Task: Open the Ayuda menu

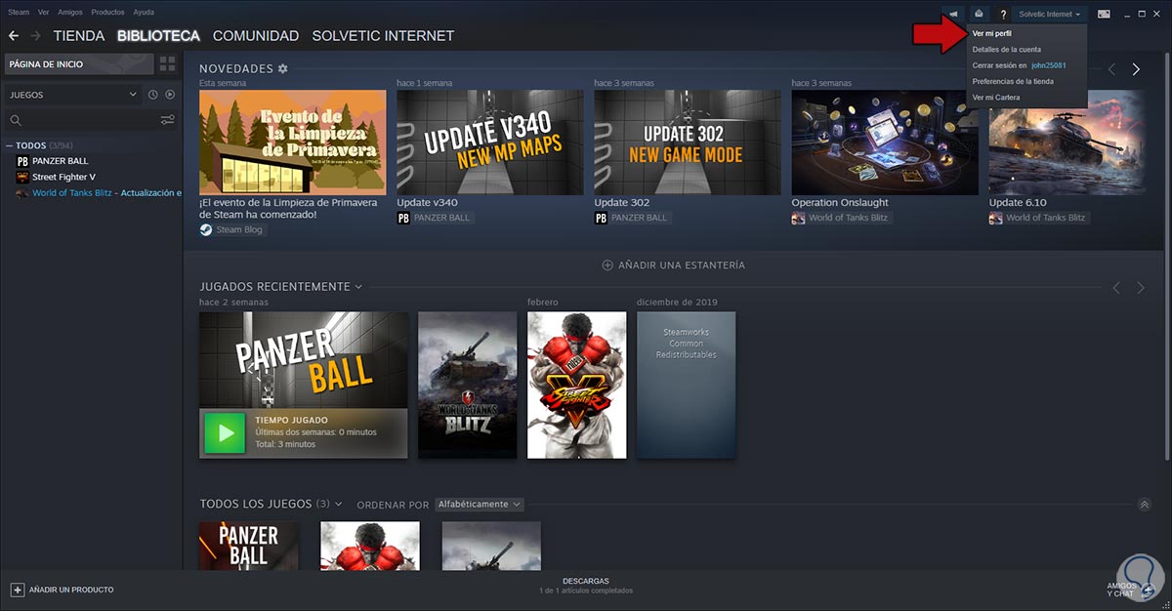Action: tap(144, 13)
